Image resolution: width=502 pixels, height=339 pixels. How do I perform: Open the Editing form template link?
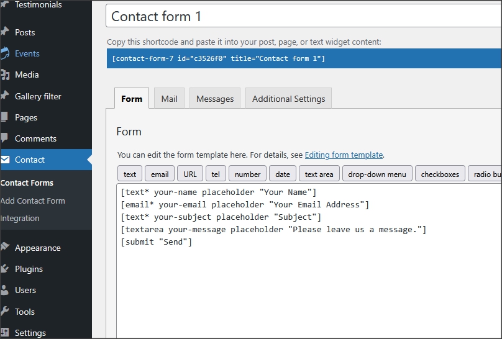point(344,155)
